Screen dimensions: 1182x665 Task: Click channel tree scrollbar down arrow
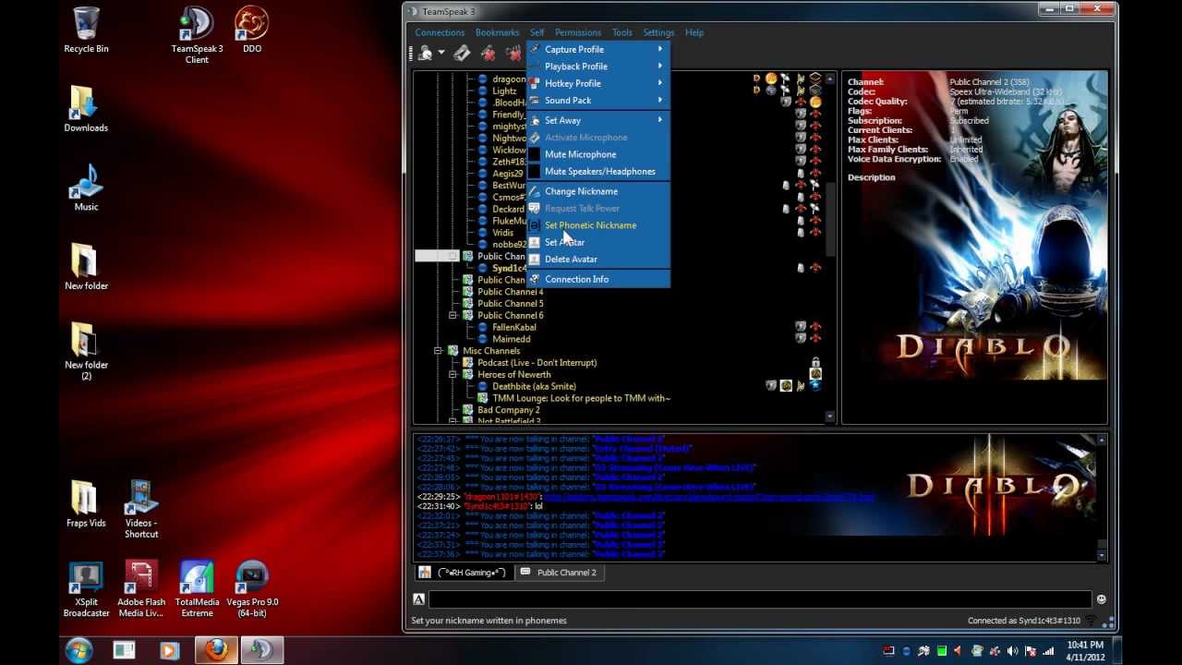[830, 417]
